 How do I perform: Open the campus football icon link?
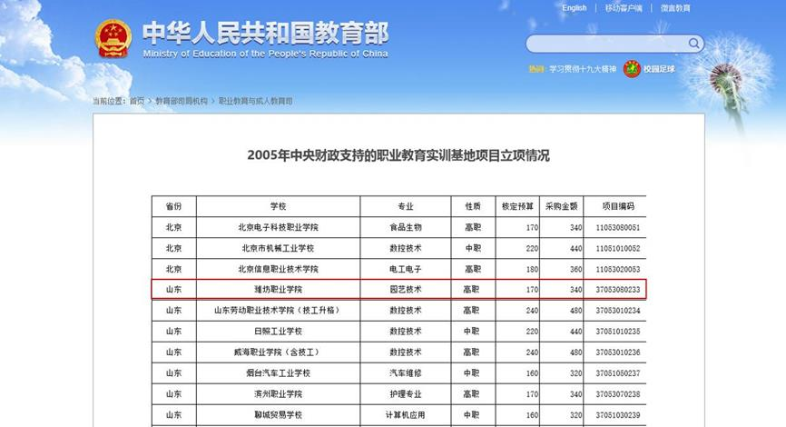tap(632, 69)
